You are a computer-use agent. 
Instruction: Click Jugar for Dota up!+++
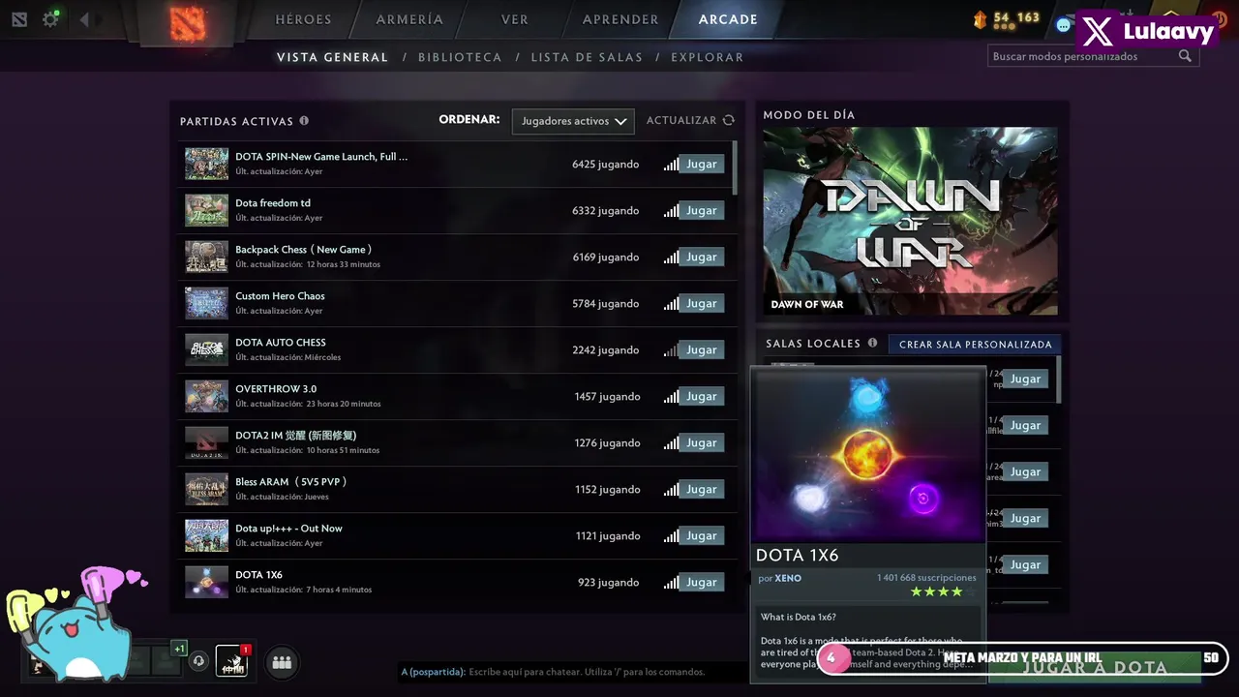coord(702,535)
